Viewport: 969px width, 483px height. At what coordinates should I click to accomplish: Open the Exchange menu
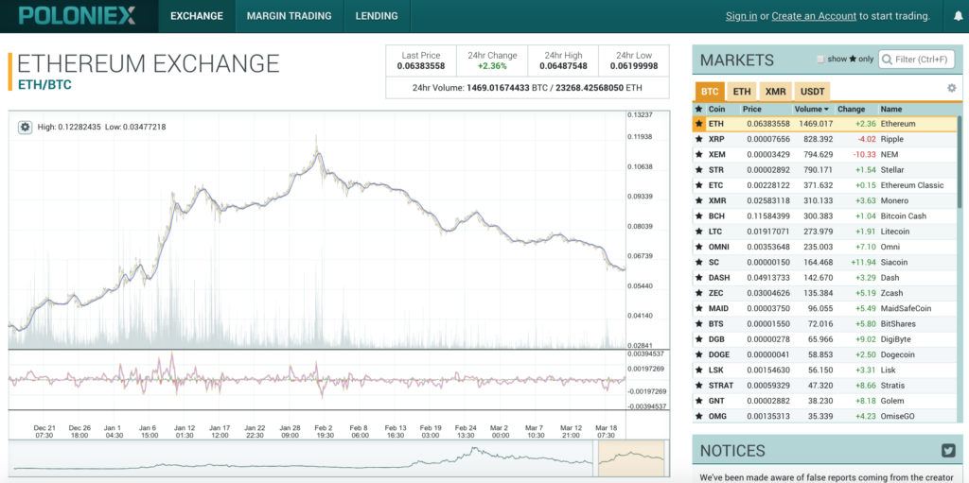pos(197,16)
